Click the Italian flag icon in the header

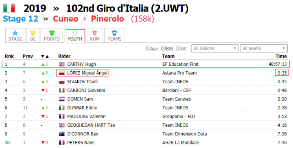[9, 8]
